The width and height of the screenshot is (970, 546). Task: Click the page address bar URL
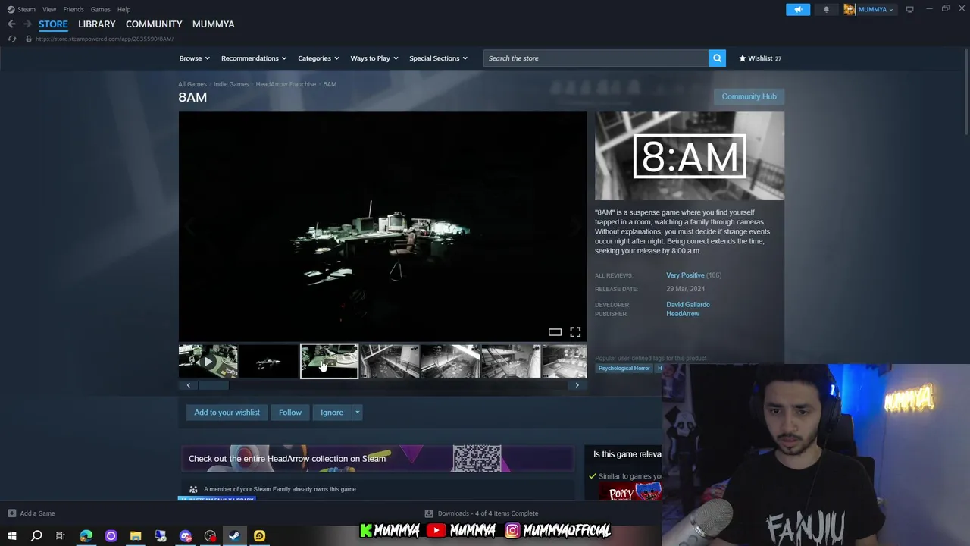pos(105,39)
